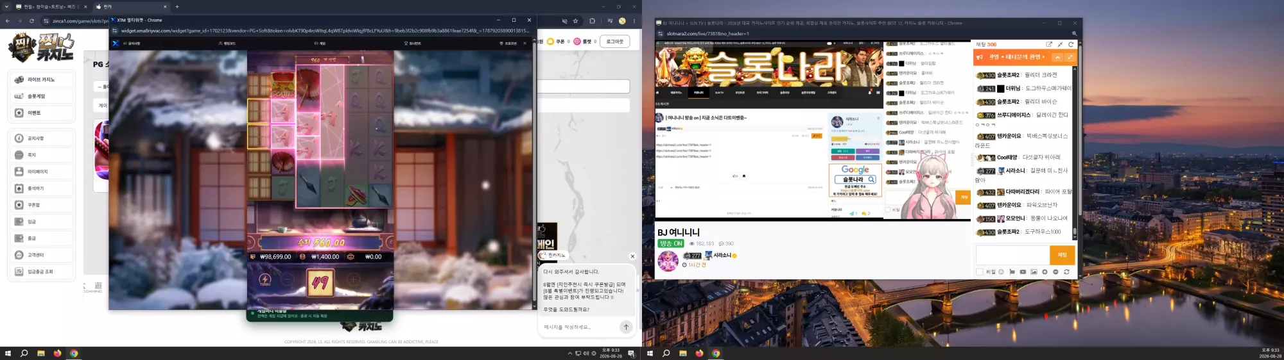1284x360 pixels.
Task: Click the XTM logo in widget toolbar
Action: (116, 44)
